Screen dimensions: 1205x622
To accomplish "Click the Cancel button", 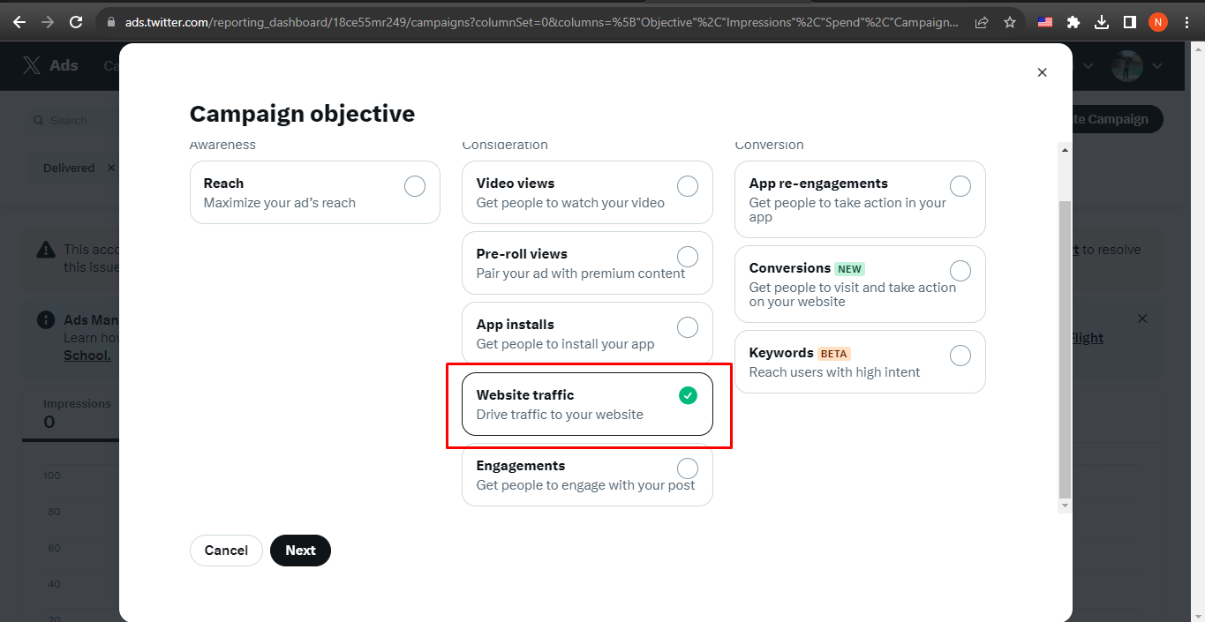I will [x=226, y=551].
